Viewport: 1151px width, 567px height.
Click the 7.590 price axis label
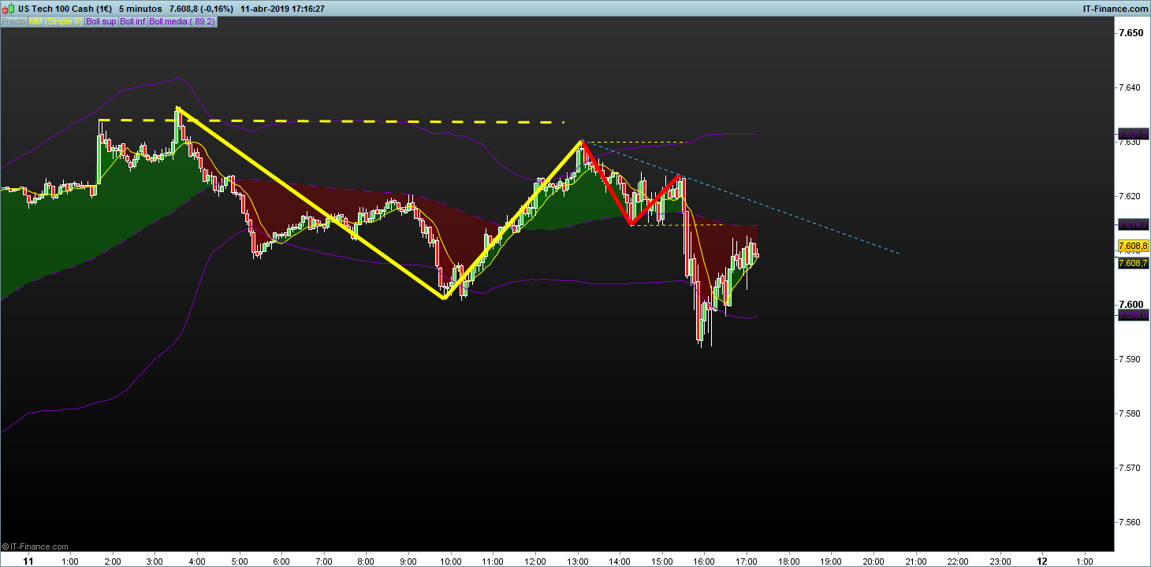point(1131,359)
